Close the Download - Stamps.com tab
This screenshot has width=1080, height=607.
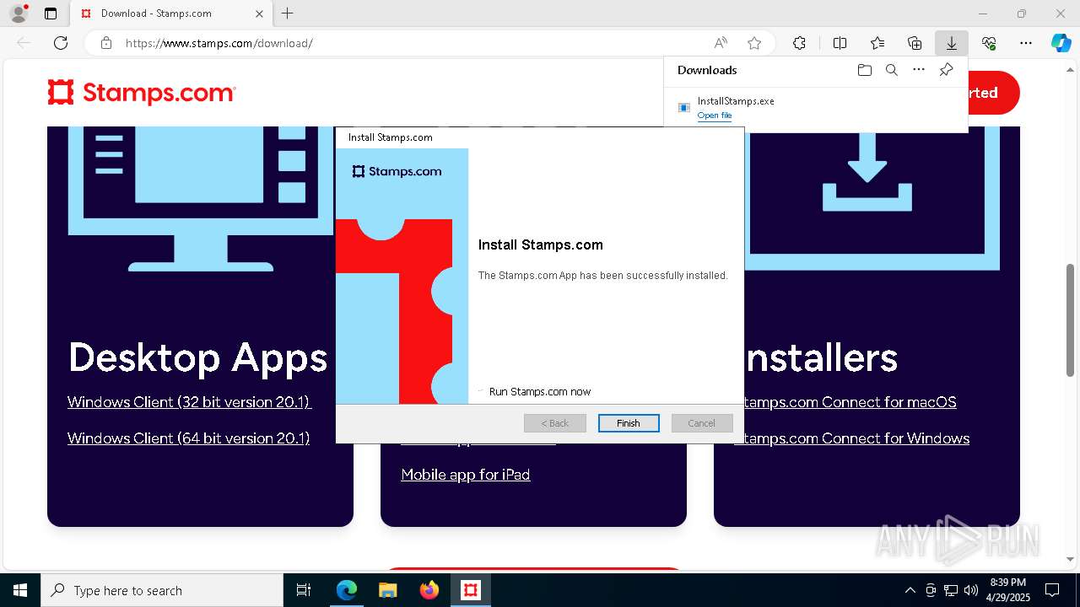(x=259, y=13)
